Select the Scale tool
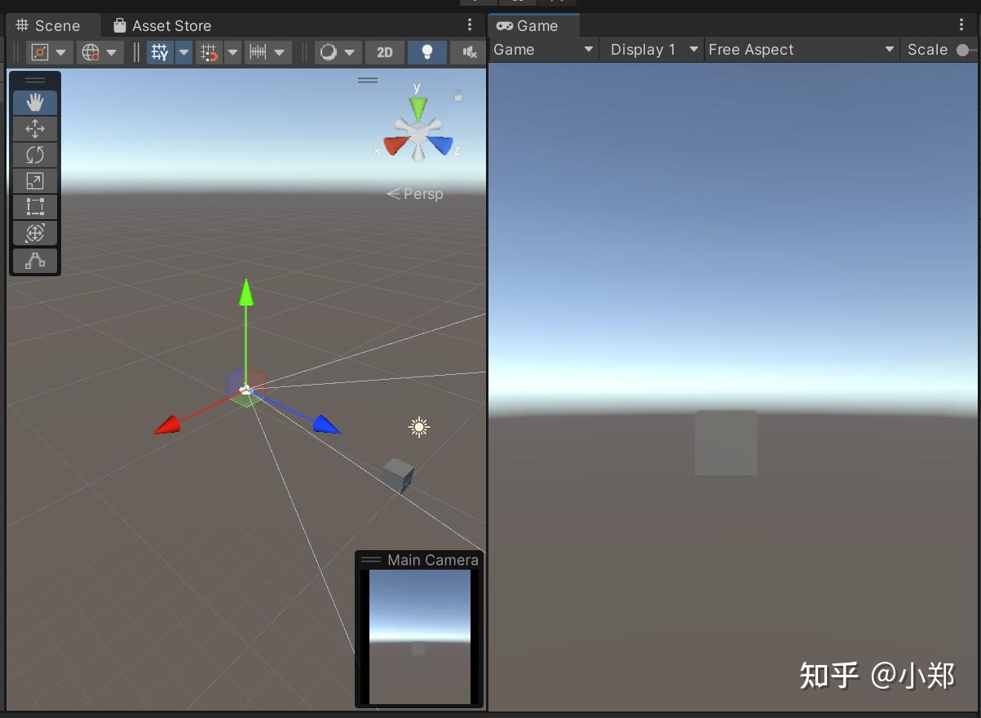Image resolution: width=981 pixels, height=718 pixels. tap(35, 181)
